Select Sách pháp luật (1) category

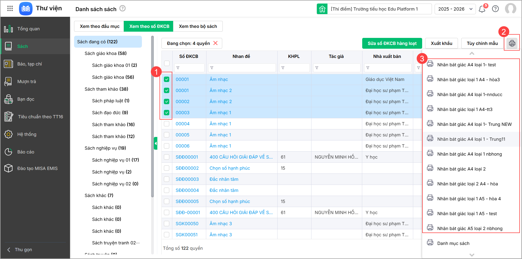pyautogui.click(x=111, y=101)
